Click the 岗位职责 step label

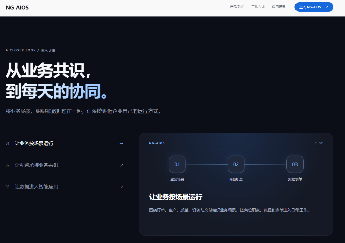pyautogui.click(x=236, y=179)
